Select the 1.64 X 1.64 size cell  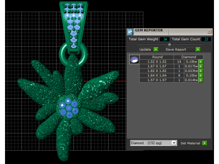point(157,75)
